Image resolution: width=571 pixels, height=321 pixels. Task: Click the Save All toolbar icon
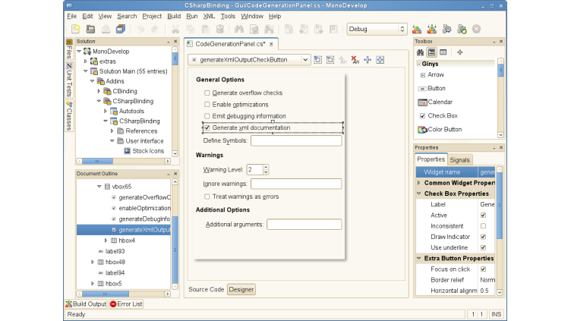[121, 29]
